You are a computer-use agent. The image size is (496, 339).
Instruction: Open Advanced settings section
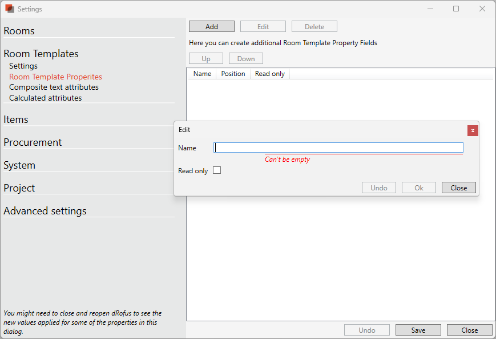point(45,211)
